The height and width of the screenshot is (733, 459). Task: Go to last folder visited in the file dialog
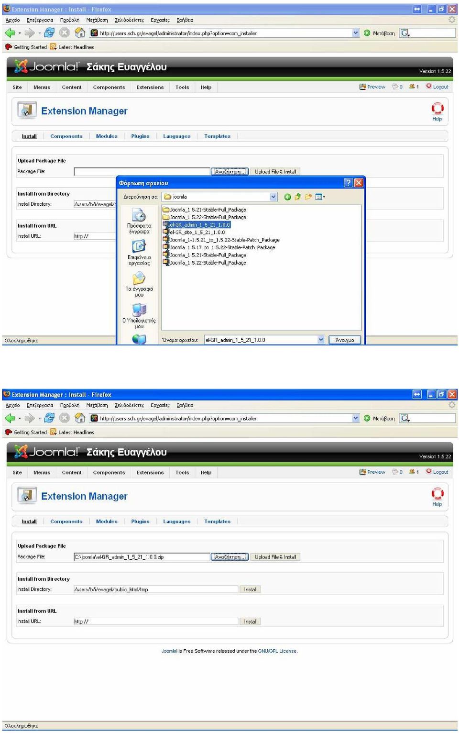click(287, 197)
